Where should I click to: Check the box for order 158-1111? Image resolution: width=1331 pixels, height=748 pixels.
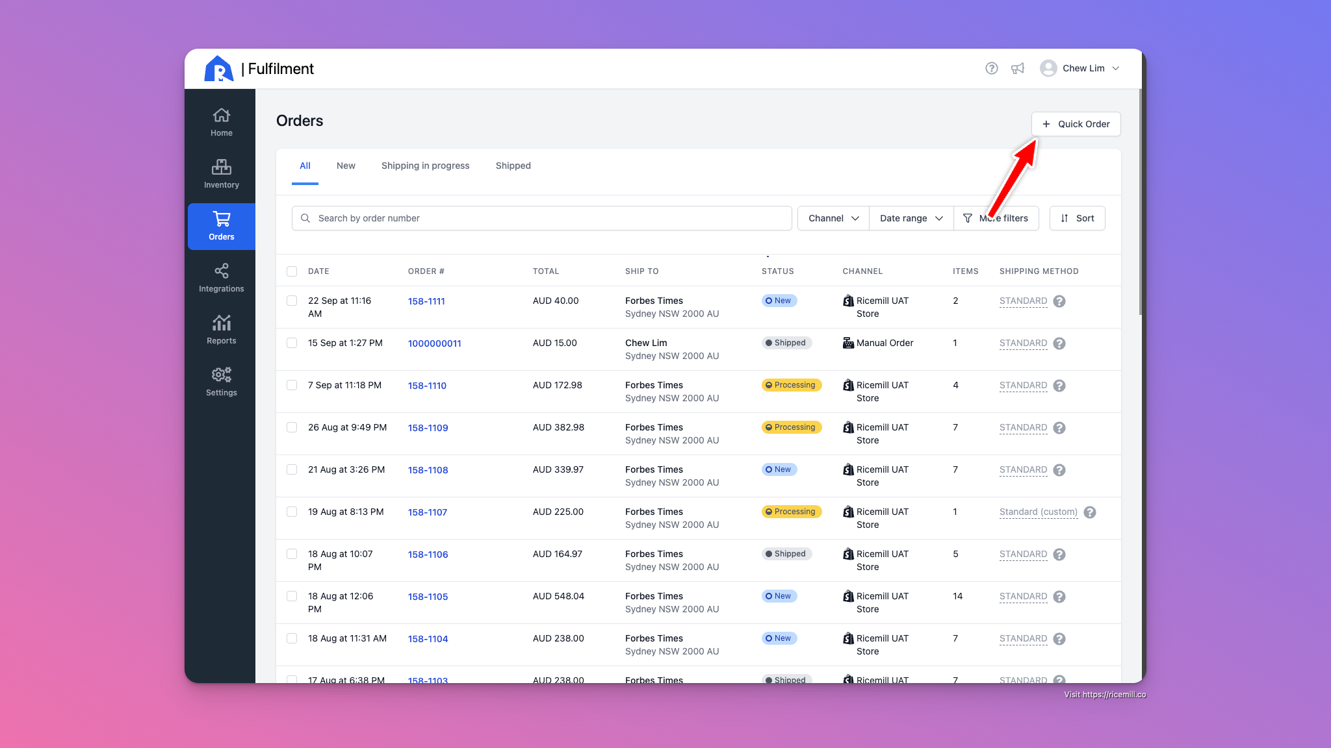292,301
